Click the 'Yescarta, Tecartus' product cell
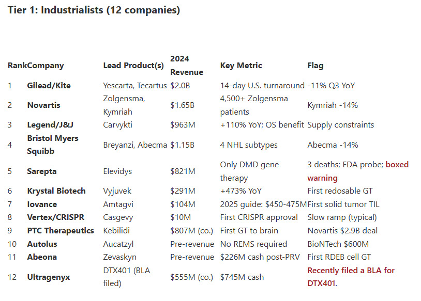Screen dimensions: 421x301 (x=134, y=86)
